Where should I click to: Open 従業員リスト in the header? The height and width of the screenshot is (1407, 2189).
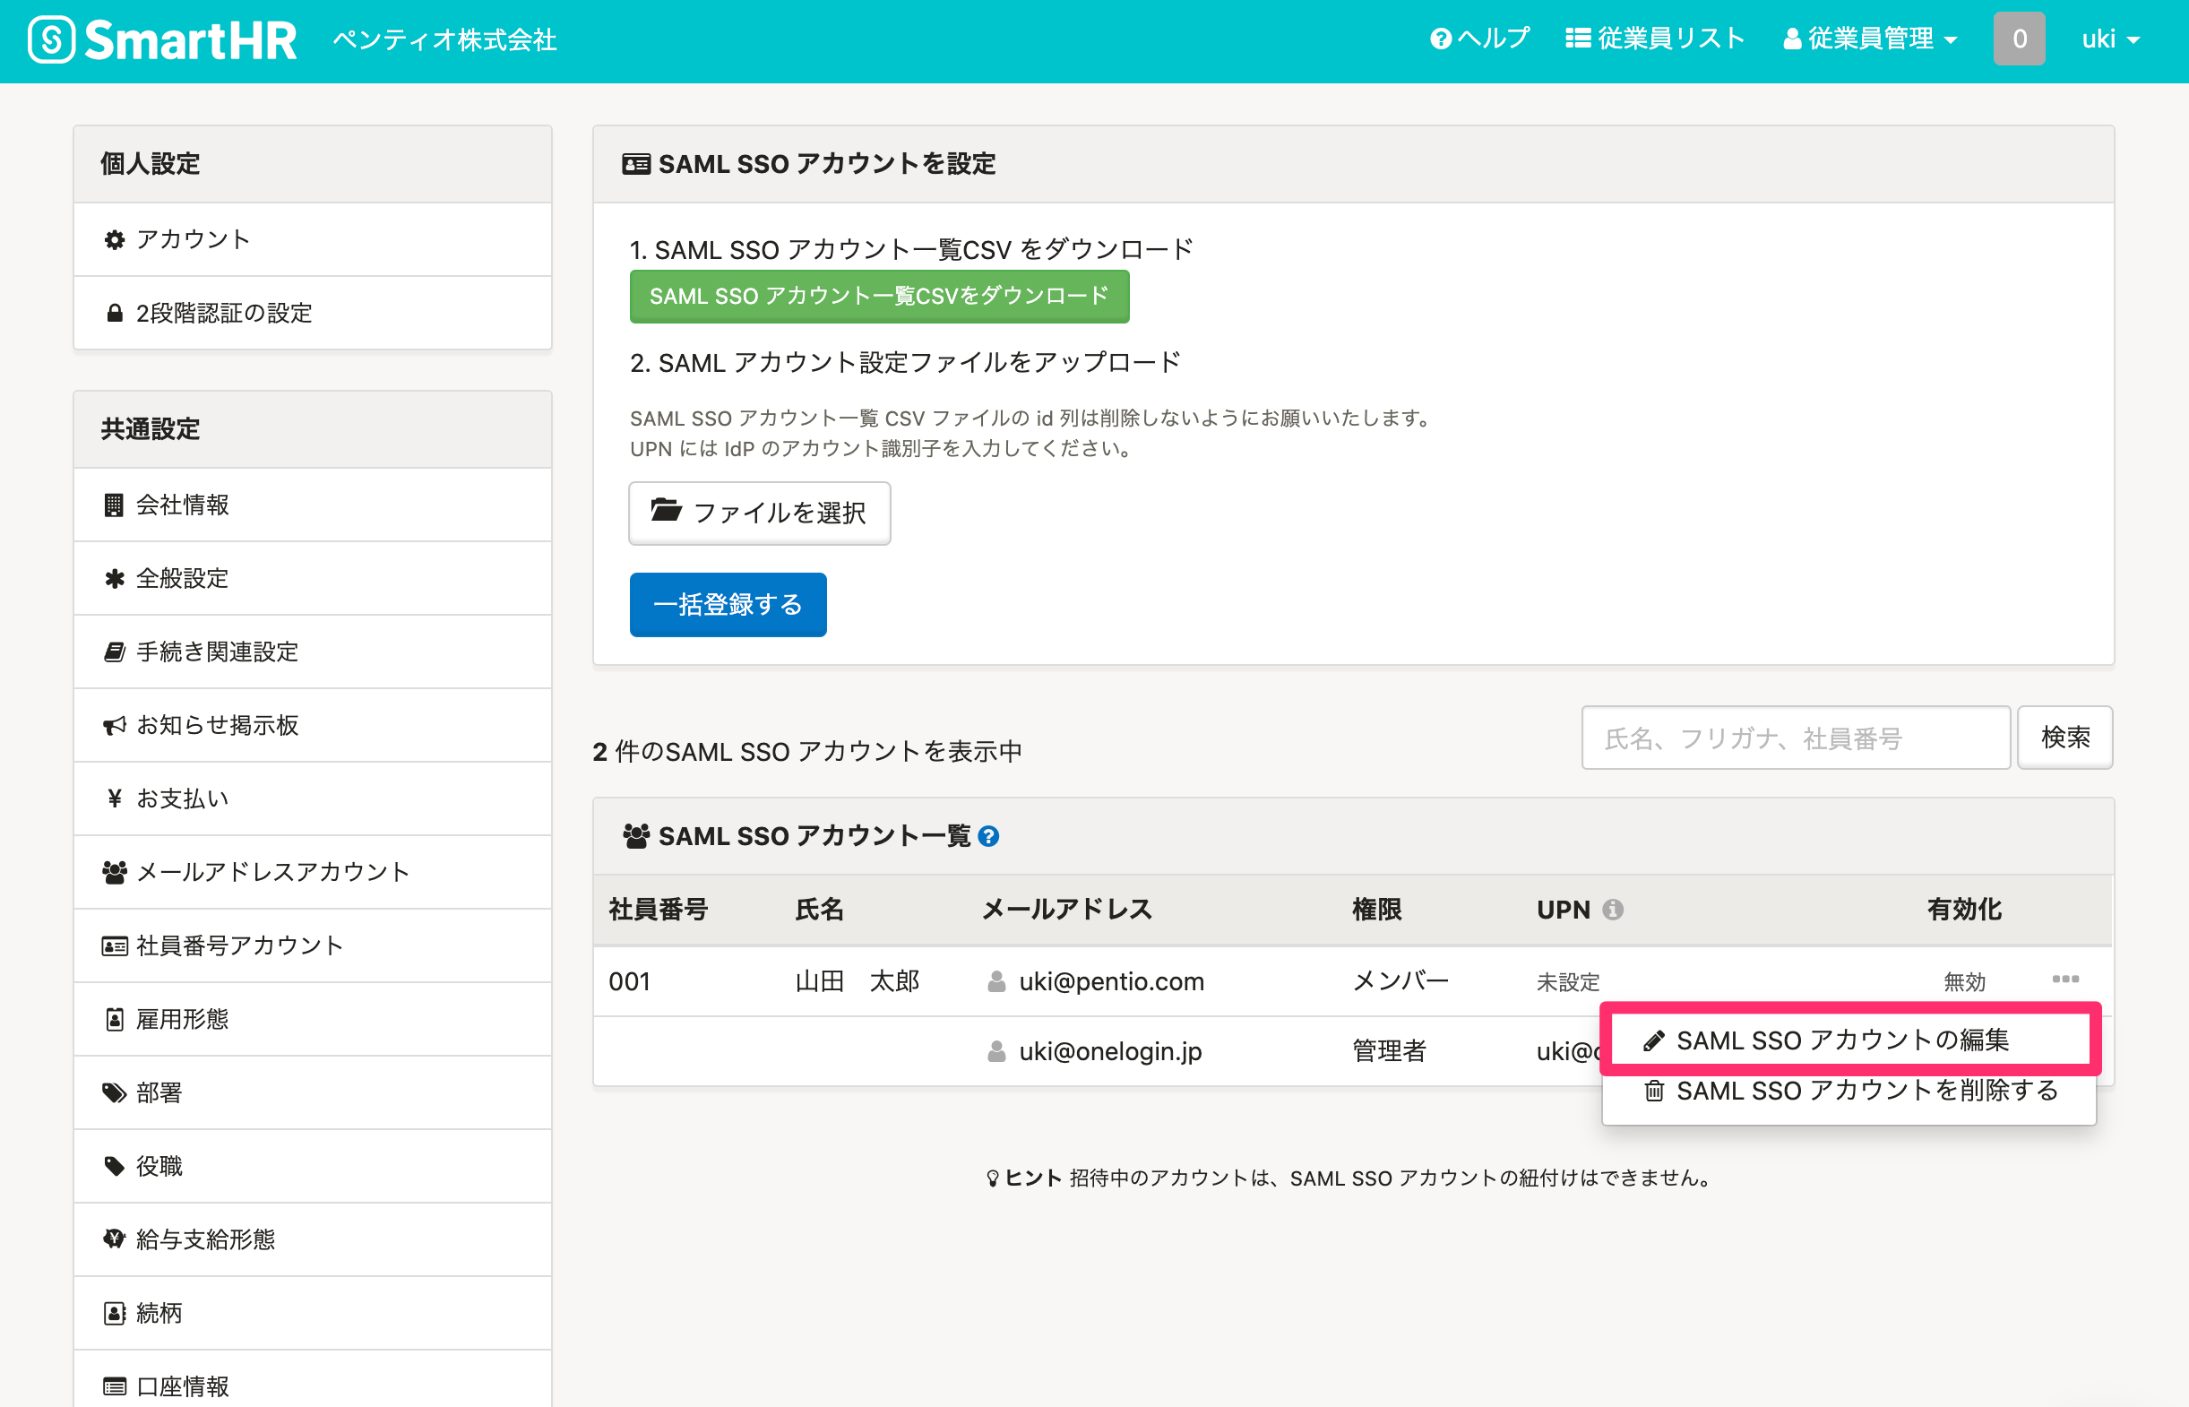1655,39
